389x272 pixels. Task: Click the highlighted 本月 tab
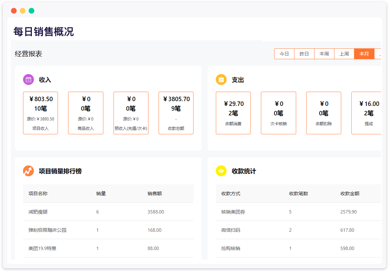(x=364, y=54)
